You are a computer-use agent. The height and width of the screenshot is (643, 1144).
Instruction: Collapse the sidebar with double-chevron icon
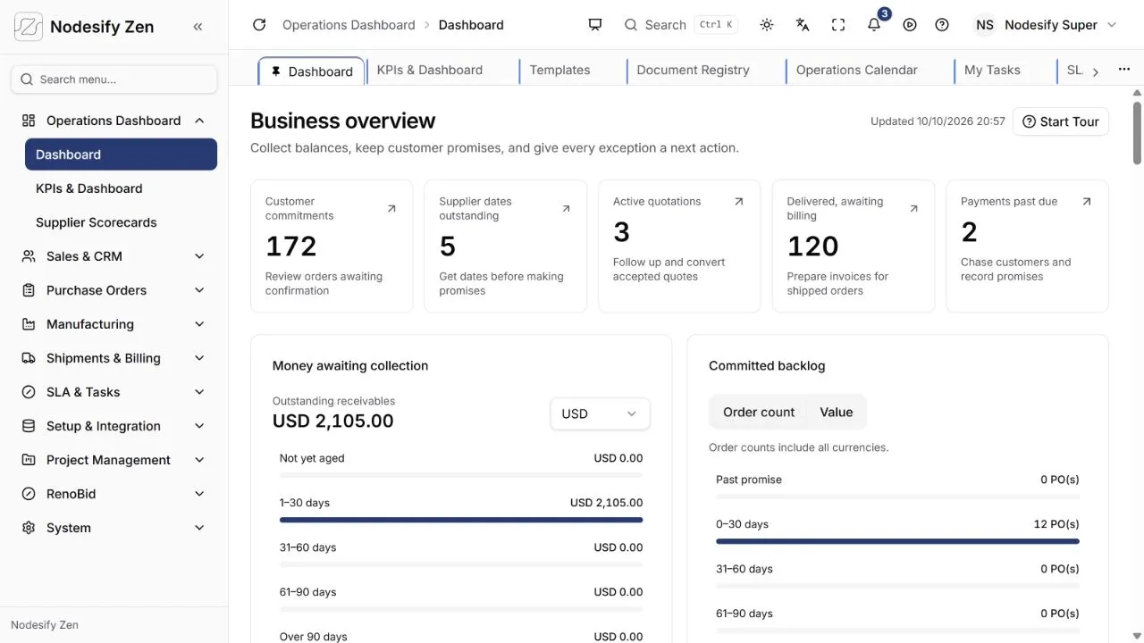point(198,27)
